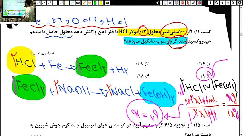Select the green highlighter
Image resolution: width=243 pixels, height=136 pixels.
(95, 3)
